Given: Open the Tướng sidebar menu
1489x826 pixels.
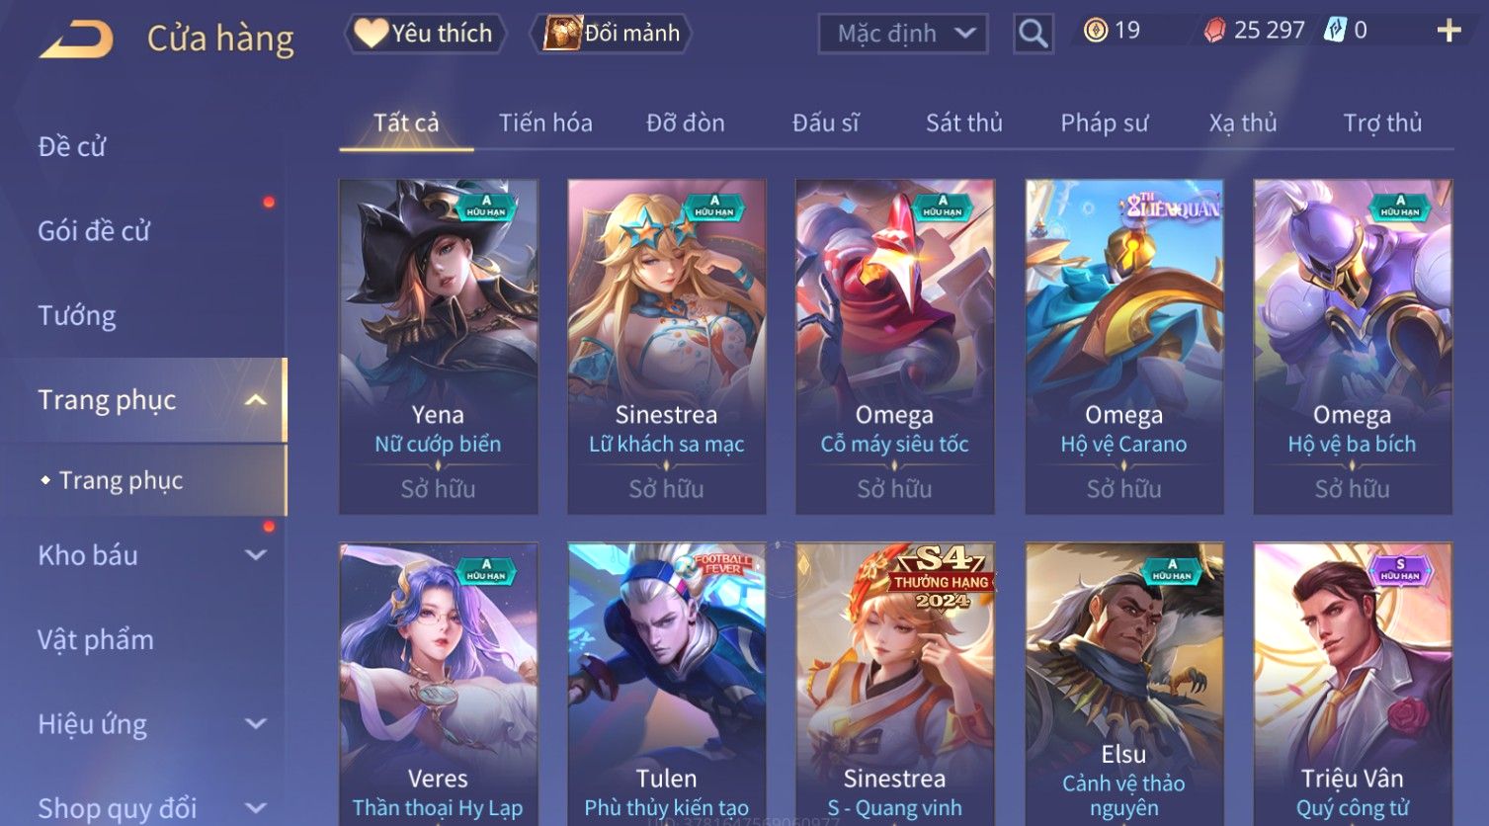Looking at the screenshot, I should point(77,316).
